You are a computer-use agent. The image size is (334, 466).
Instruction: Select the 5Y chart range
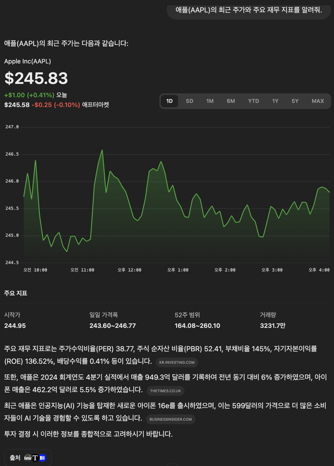(295, 101)
